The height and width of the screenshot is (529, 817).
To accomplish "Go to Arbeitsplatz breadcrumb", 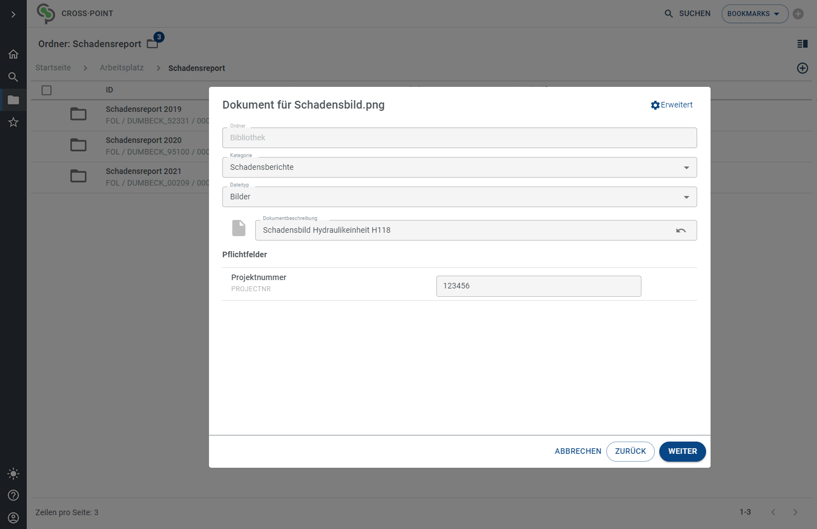I will tap(121, 68).
